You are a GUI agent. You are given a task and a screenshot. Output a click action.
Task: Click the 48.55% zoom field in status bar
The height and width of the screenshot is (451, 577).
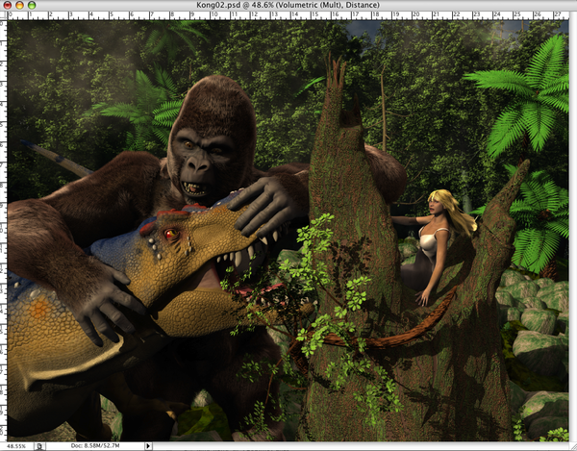(17, 446)
